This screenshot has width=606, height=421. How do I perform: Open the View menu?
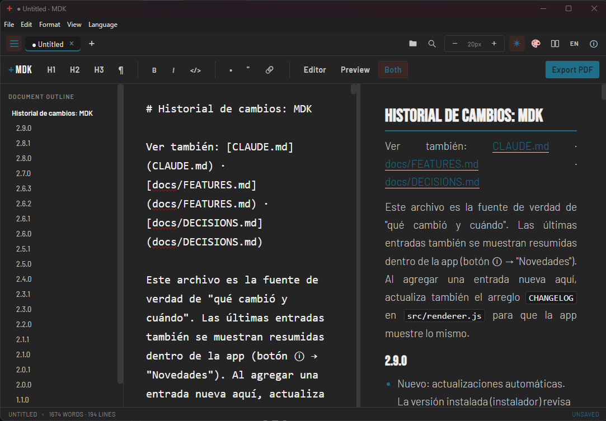click(74, 25)
